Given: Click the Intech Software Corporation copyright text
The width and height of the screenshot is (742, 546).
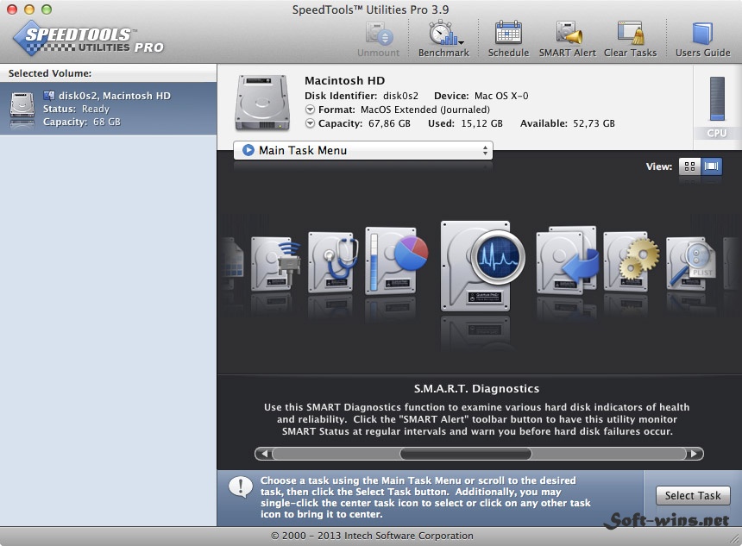Looking at the screenshot, I should (x=372, y=536).
